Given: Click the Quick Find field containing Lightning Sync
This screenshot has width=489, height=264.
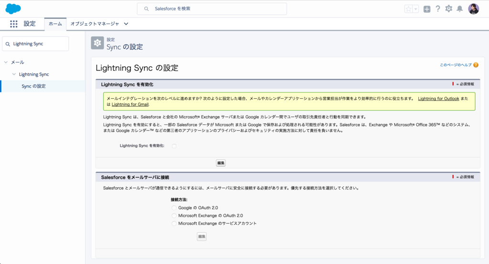Looking at the screenshot, I should pos(35,44).
